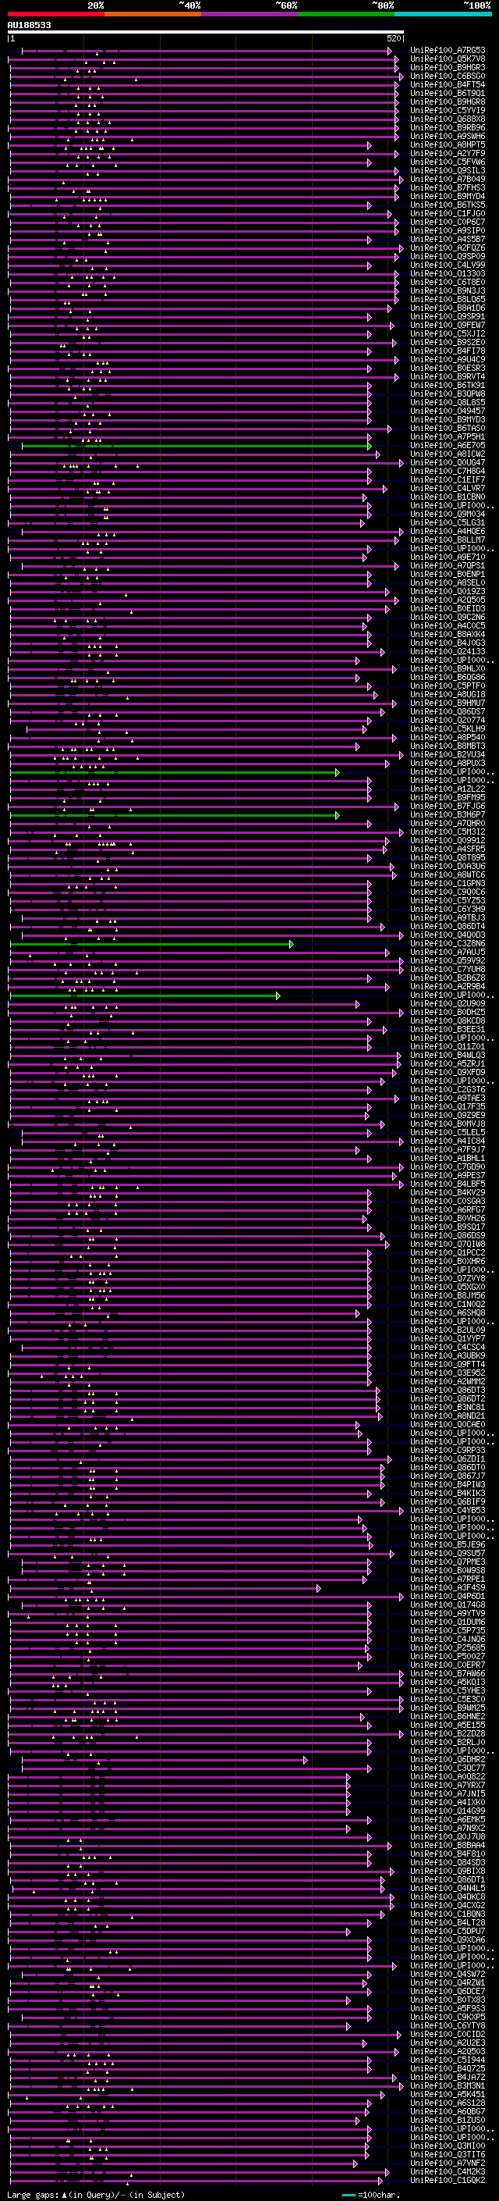Screen dimensions: 499x2201
Task: Select label UniRef100_B1CBN0
Action: coord(448,497)
